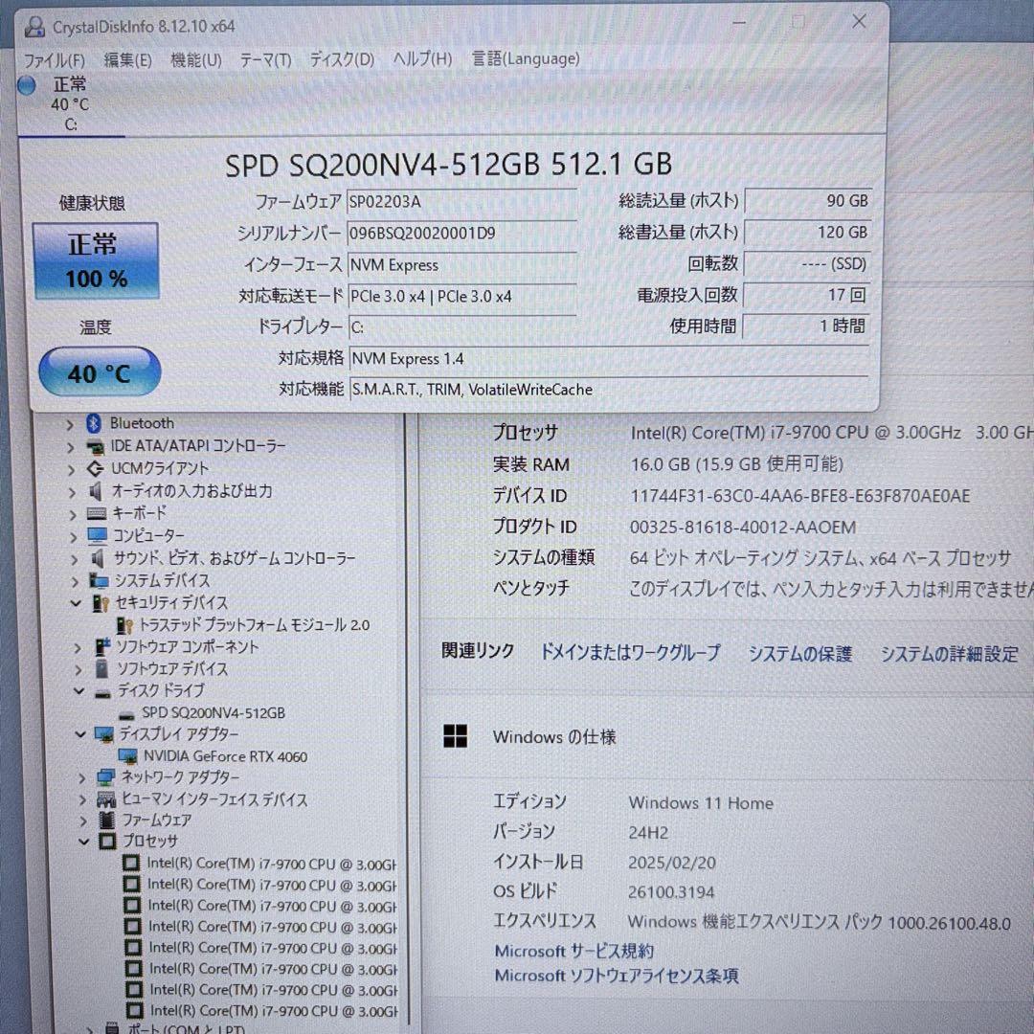
Task: Expand the サウンド、ビデオ、およびゲーム コントローラー node
Action: [x=75, y=559]
